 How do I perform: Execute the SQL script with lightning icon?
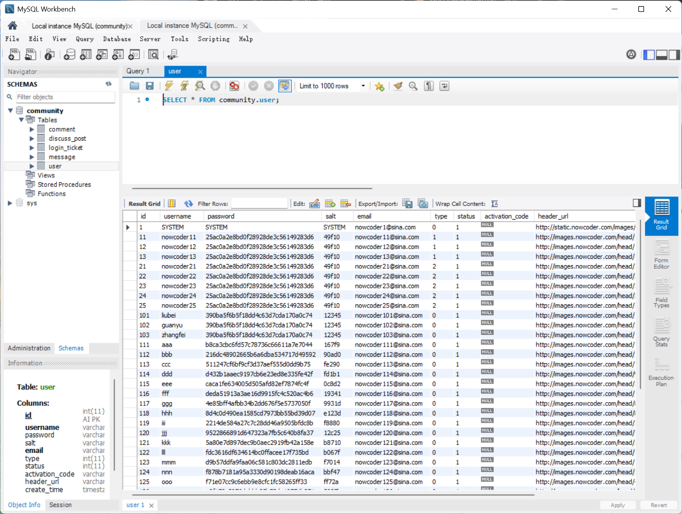[169, 86]
